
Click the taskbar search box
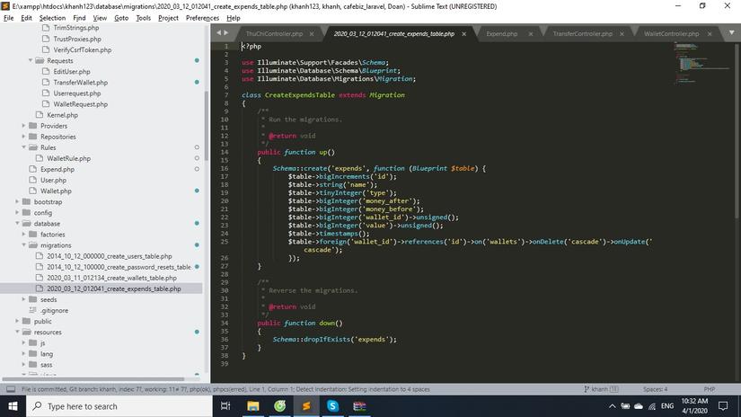[119, 406]
